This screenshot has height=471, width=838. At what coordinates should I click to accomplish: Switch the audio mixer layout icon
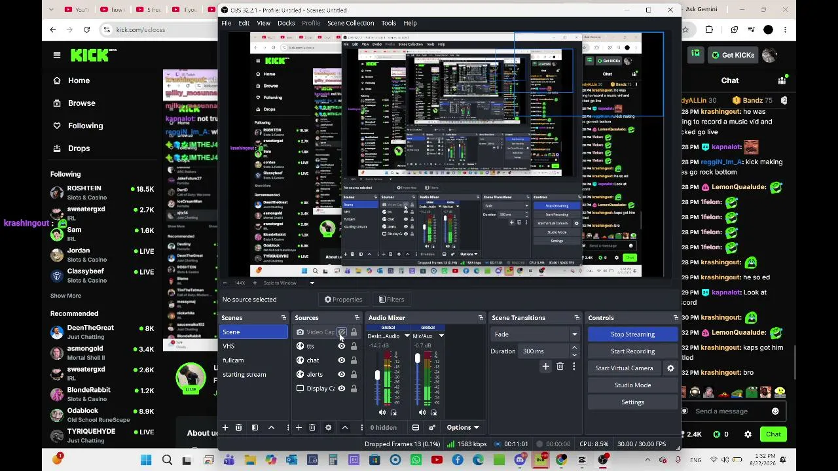(416, 428)
